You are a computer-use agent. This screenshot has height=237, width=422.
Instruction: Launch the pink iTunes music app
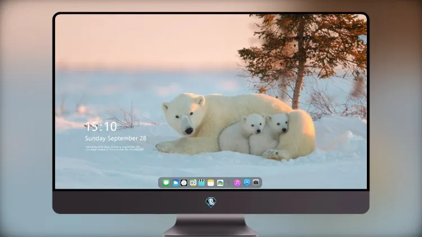(237, 183)
